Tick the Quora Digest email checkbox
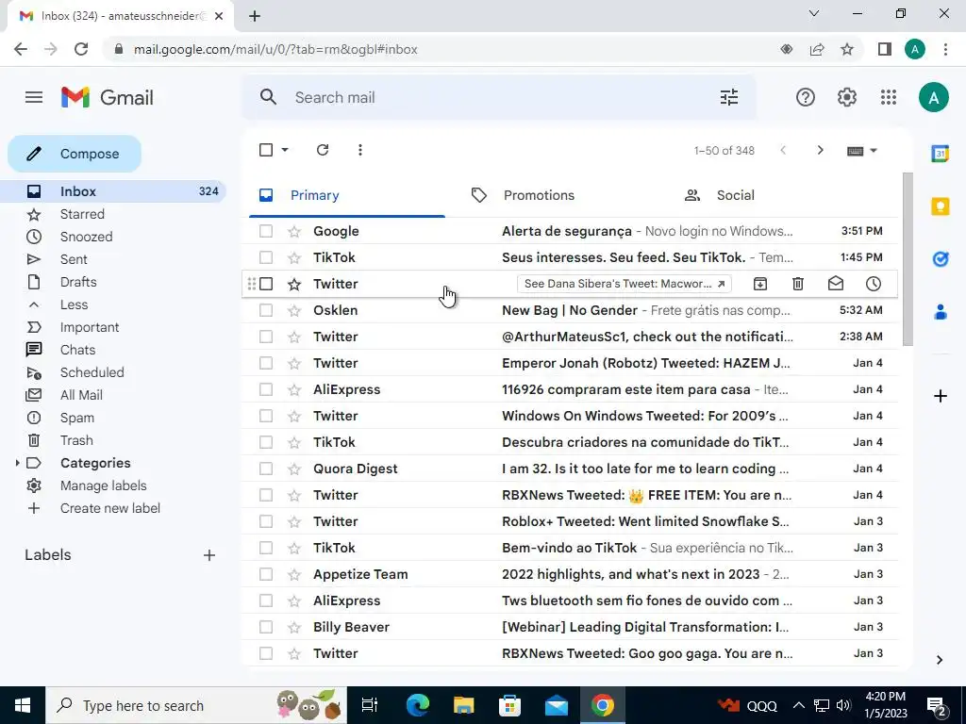 click(265, 469)
